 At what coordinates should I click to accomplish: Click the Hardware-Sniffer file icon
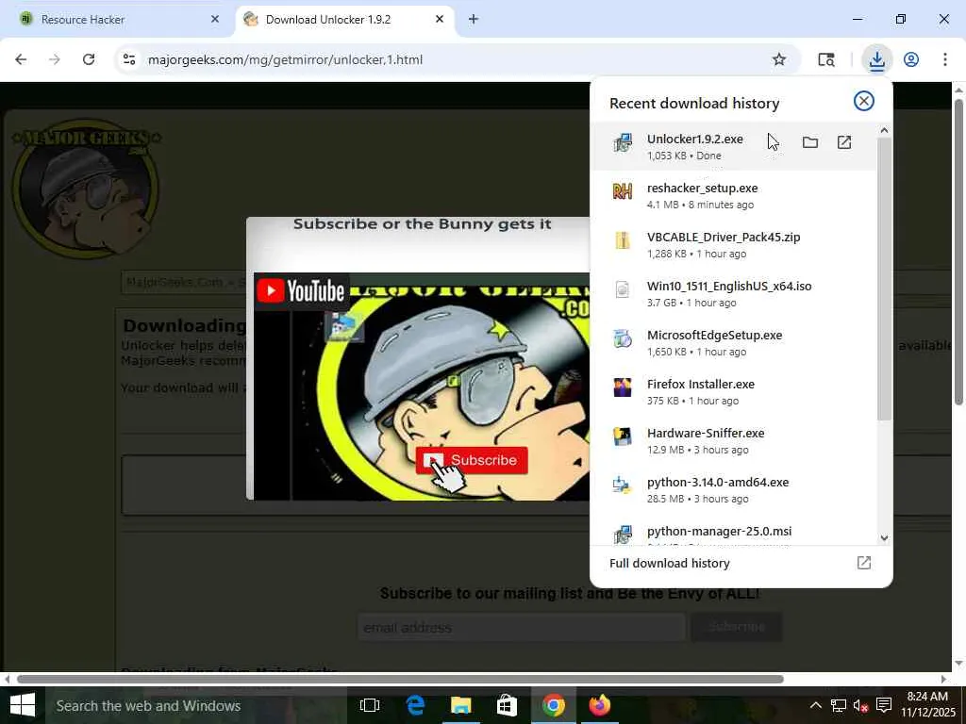[x=623, y=436]
